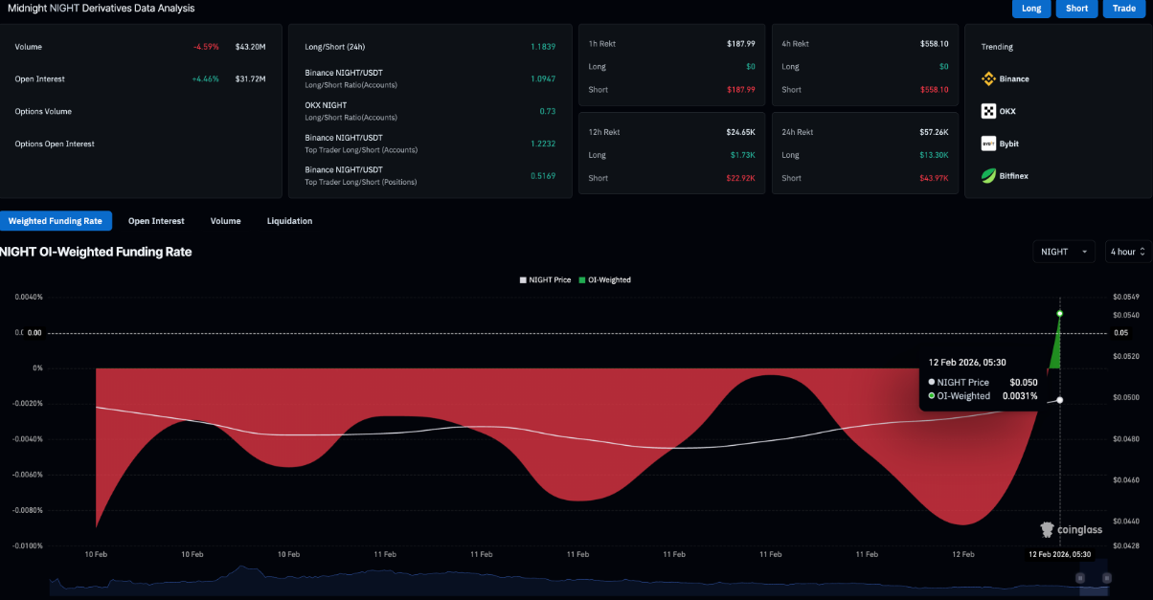
Task: Open the NIGHT symbol dropdown
Action: tap(1063, 251)
